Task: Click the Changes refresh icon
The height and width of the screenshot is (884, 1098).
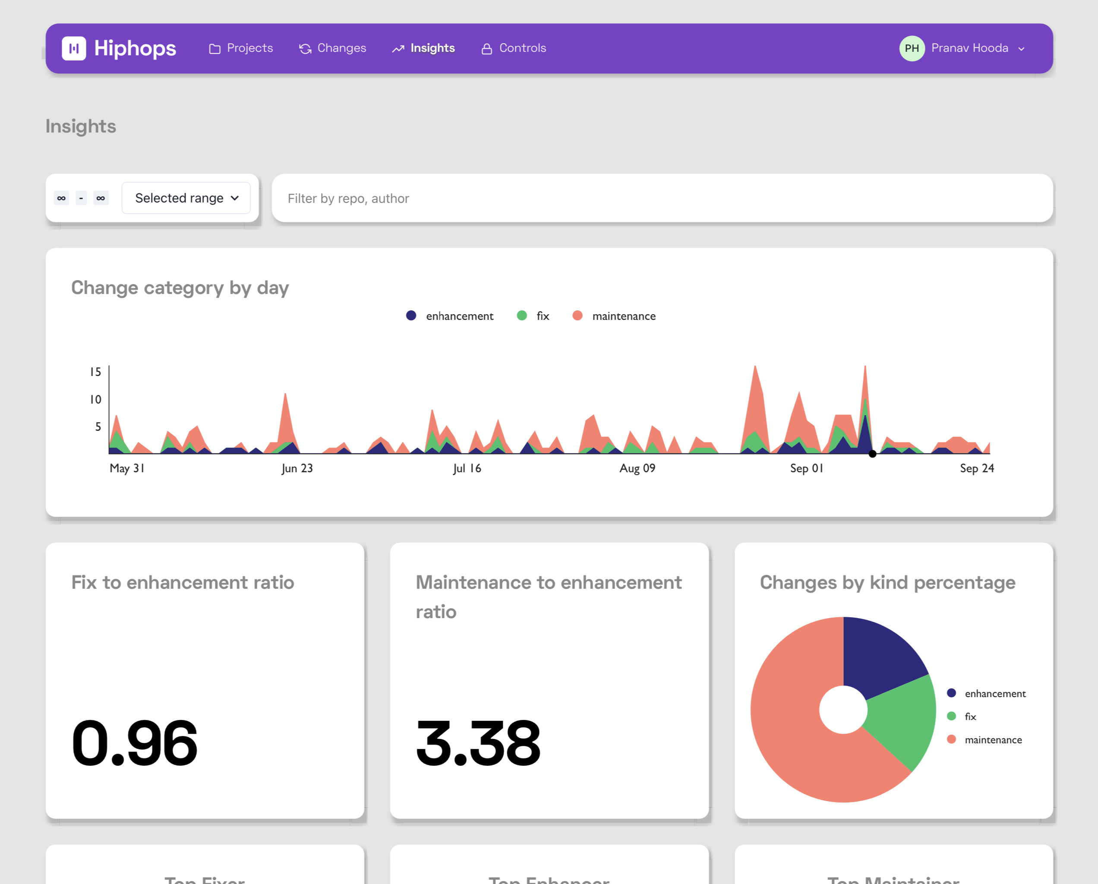Action: (305, 49)
